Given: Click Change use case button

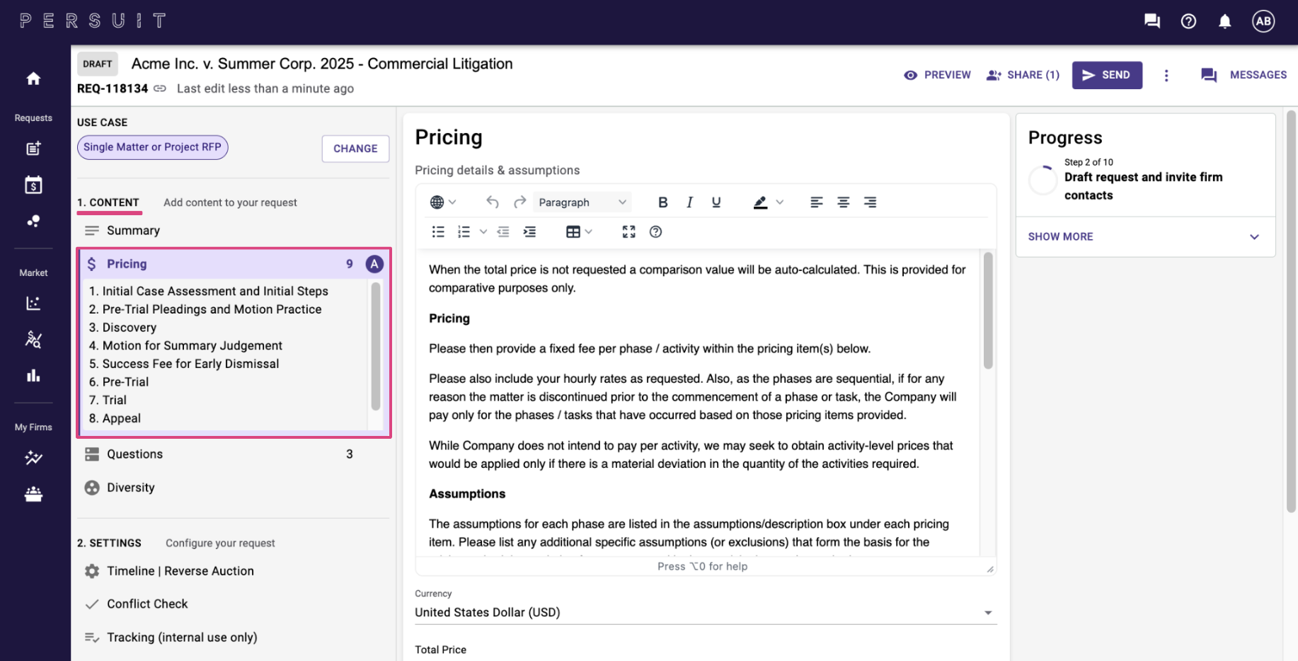Looking at the screenshot, I should 355,149.
